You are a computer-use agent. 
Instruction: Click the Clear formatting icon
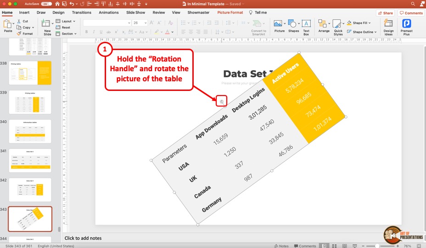click(170, 23)
